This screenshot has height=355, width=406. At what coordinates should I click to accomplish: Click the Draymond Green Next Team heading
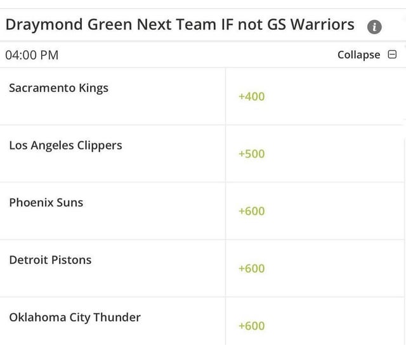[180, 25]
